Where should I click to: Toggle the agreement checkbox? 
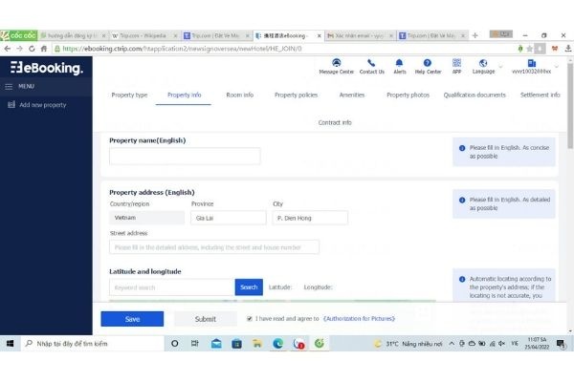click(x=250, y=319)
